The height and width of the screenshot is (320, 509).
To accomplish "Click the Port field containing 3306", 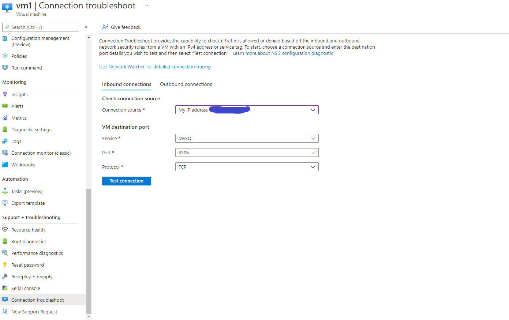I will (x=243, y=153).
